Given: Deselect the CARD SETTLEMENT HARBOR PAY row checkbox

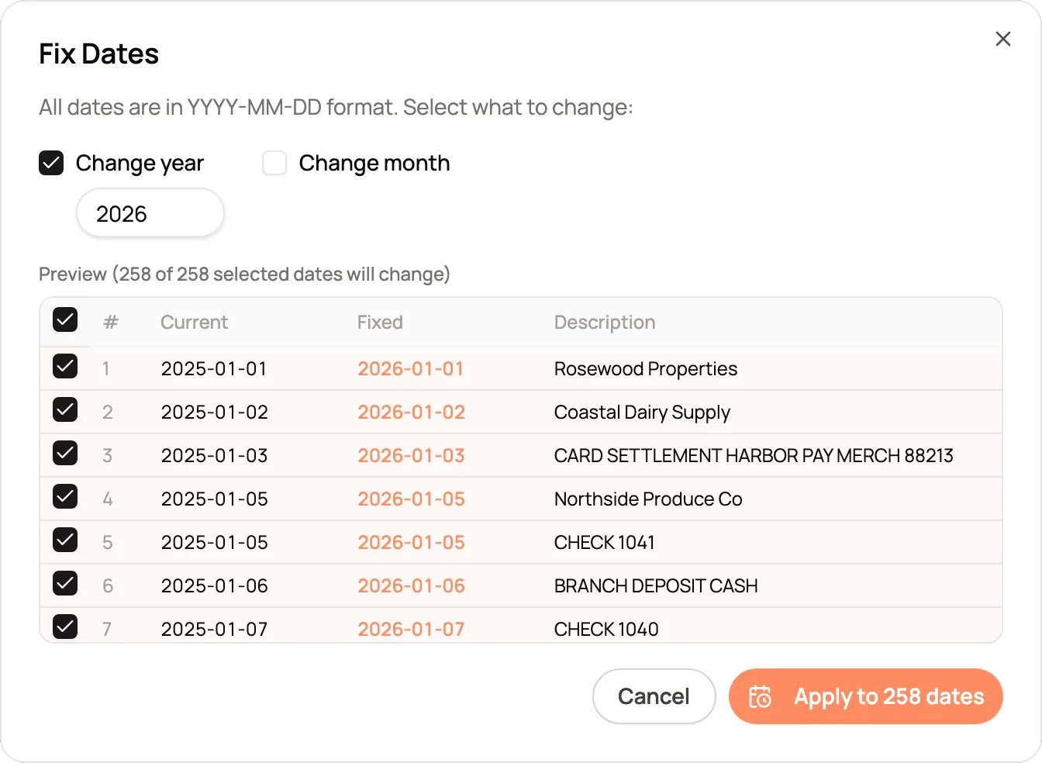Looking at the screenshot, I should coord(65,453).
